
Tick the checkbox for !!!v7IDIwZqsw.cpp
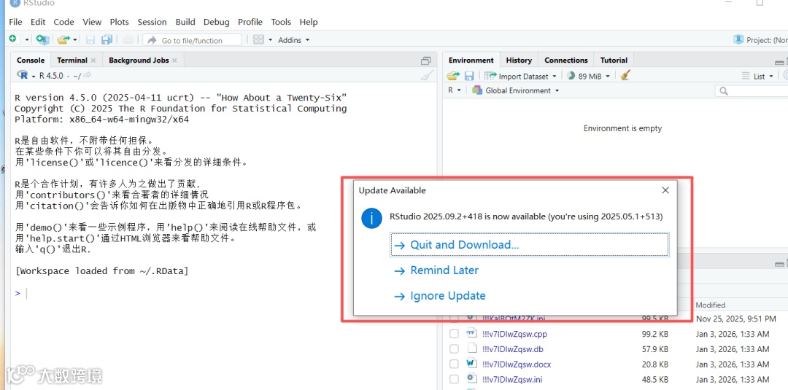coord(454,334)
